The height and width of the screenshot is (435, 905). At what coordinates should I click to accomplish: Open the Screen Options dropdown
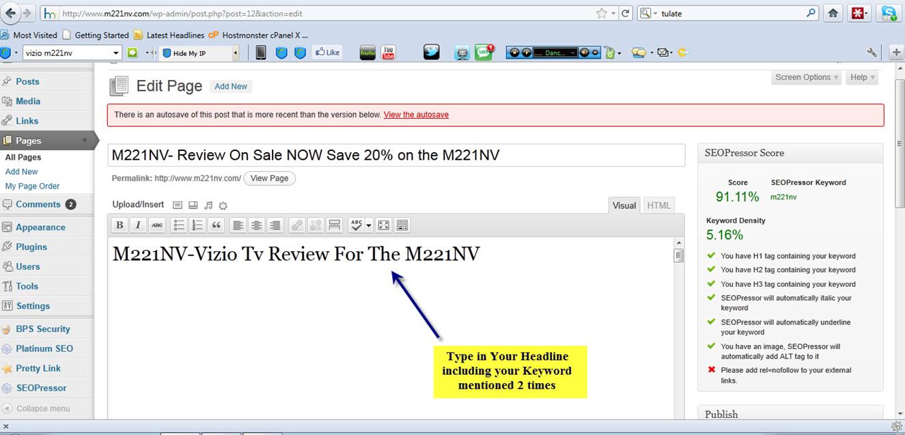(807, 78)
